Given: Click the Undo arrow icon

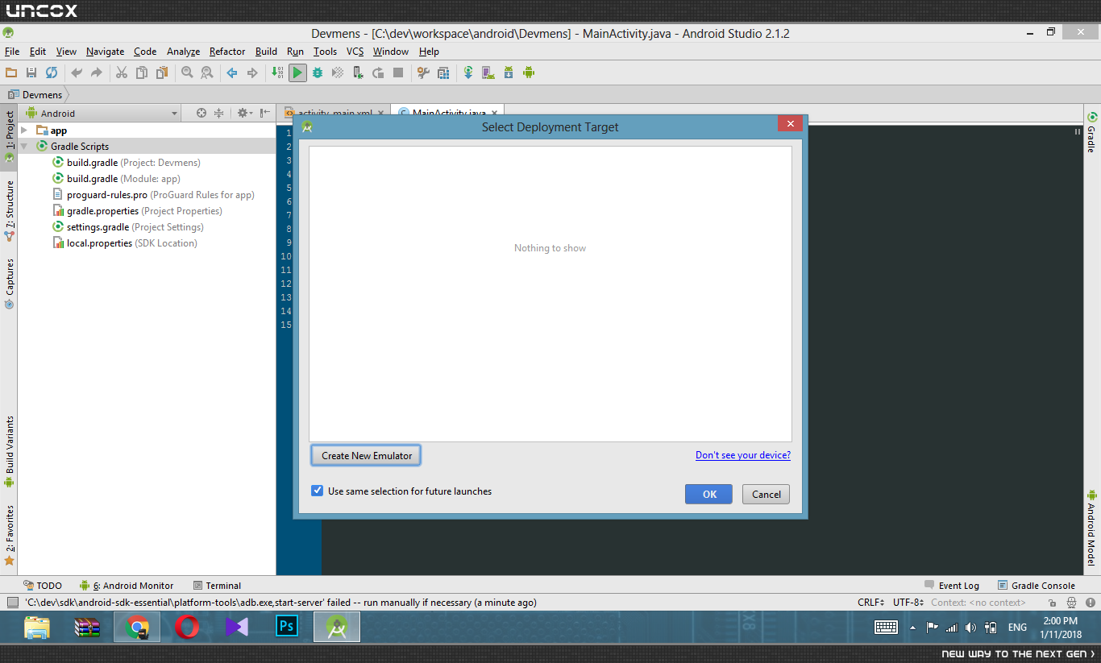Looking at the screenshot, I should pos(77,73).
